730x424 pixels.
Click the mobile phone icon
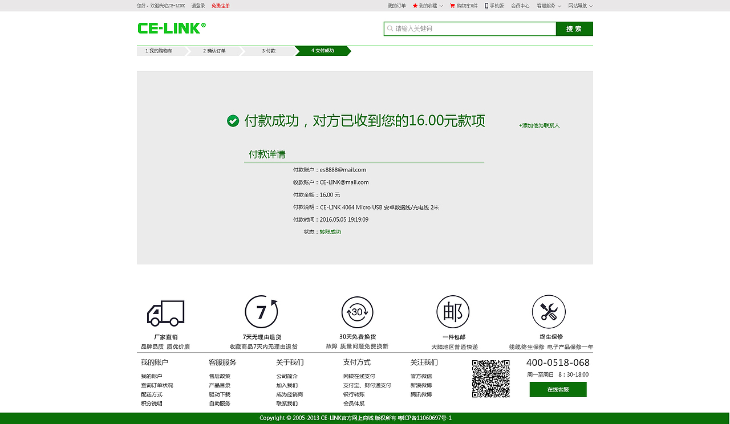coord(486,6)
